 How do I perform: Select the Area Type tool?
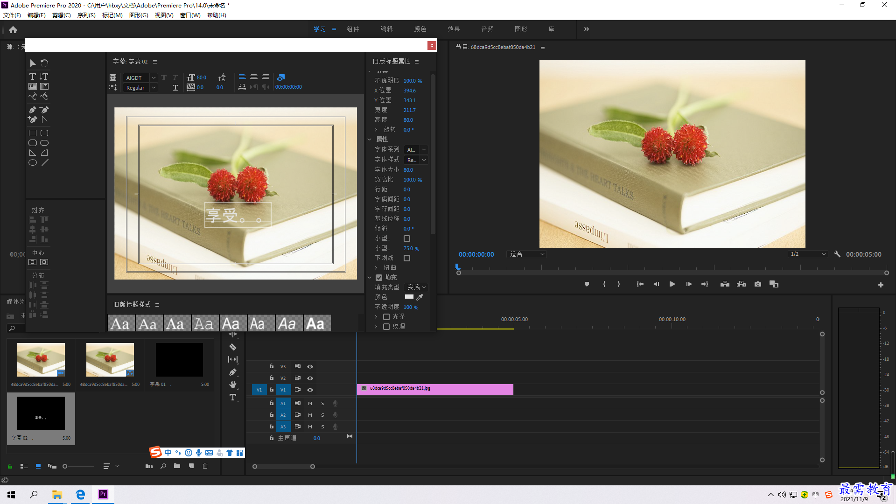click(33, 86)
